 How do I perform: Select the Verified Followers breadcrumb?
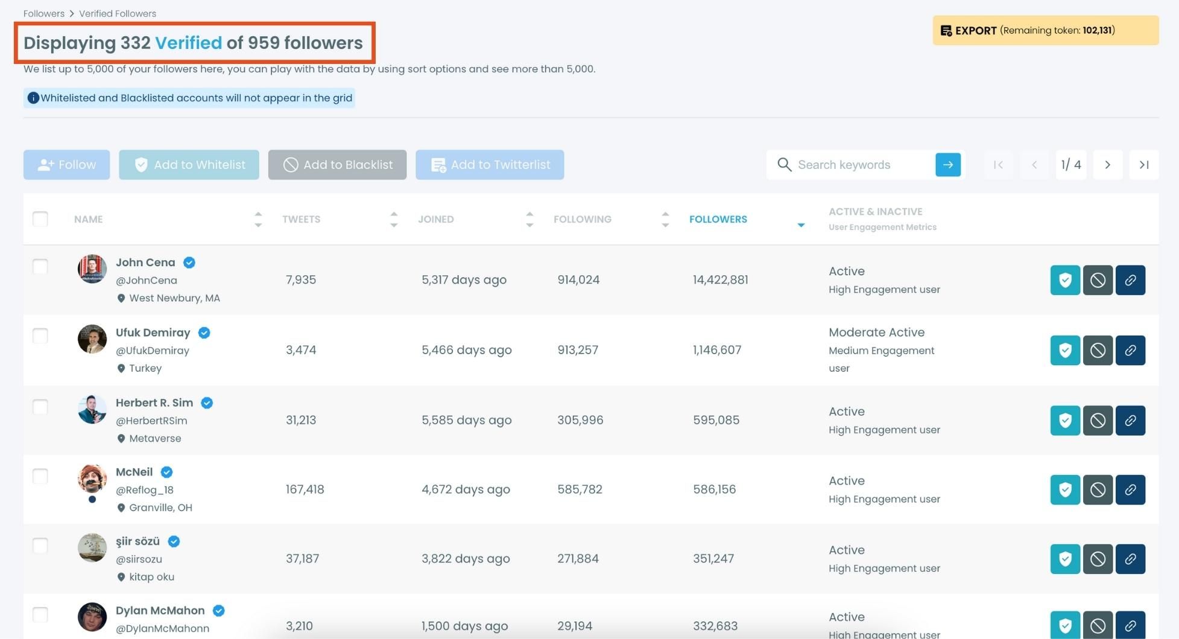click(117, 13)
